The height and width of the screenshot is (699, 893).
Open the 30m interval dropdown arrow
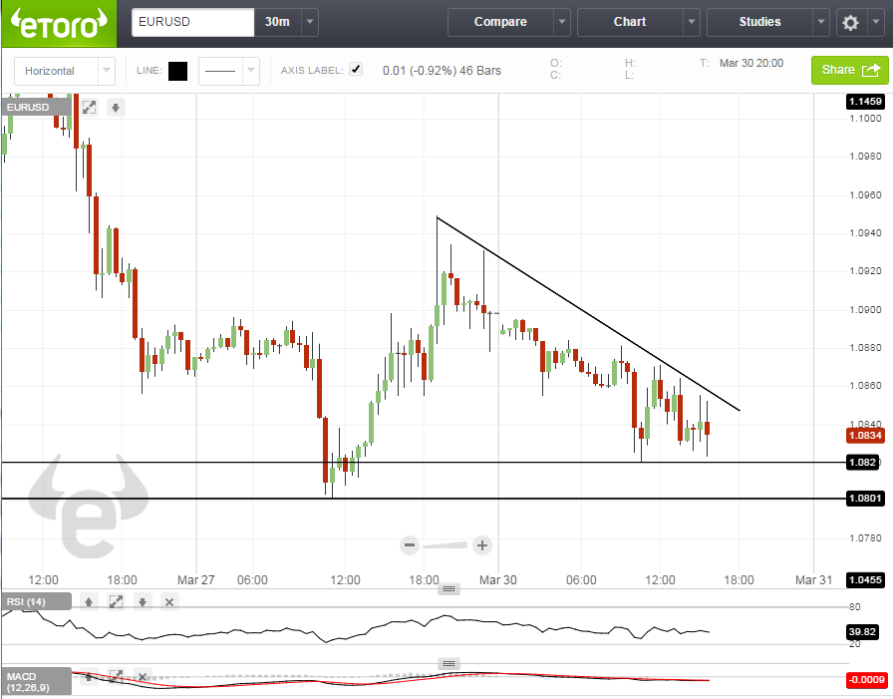tap(310, 22)
